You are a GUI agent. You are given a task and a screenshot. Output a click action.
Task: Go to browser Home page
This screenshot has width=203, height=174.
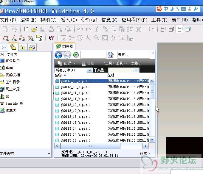110,55
